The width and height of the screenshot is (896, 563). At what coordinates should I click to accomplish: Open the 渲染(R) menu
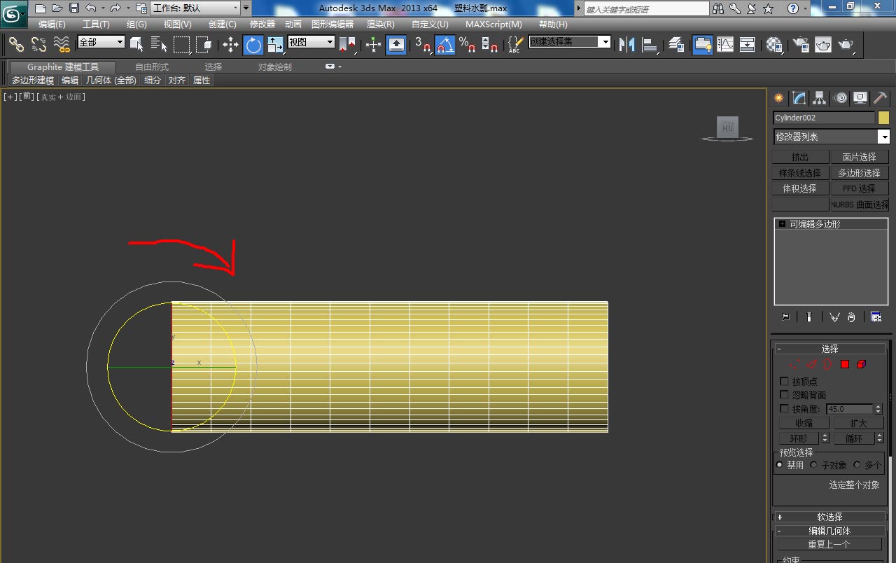coord(380,25)
